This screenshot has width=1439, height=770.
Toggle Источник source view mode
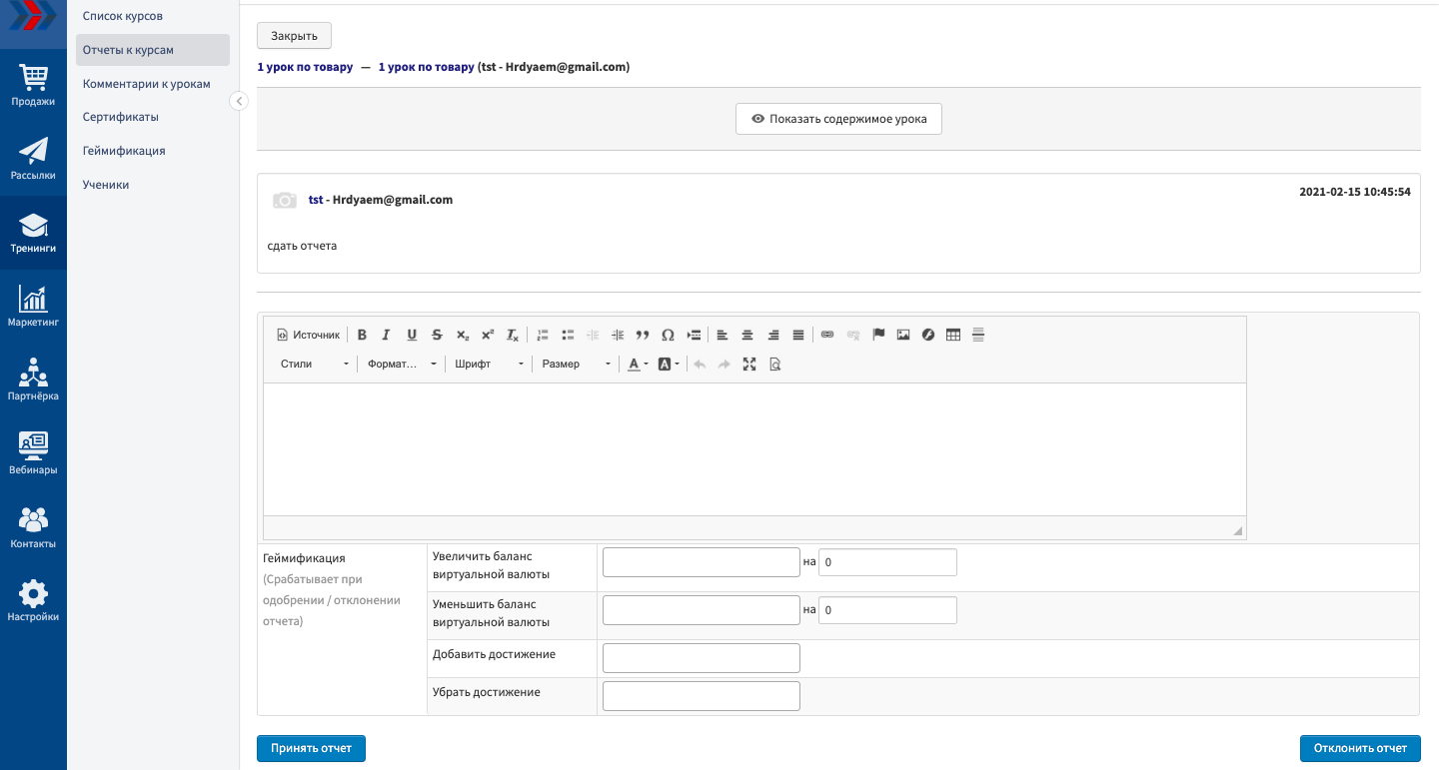pos(308,335)
